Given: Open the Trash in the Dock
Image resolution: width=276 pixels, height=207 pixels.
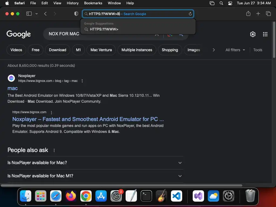Looking at the screenshot, I should 250,196.
